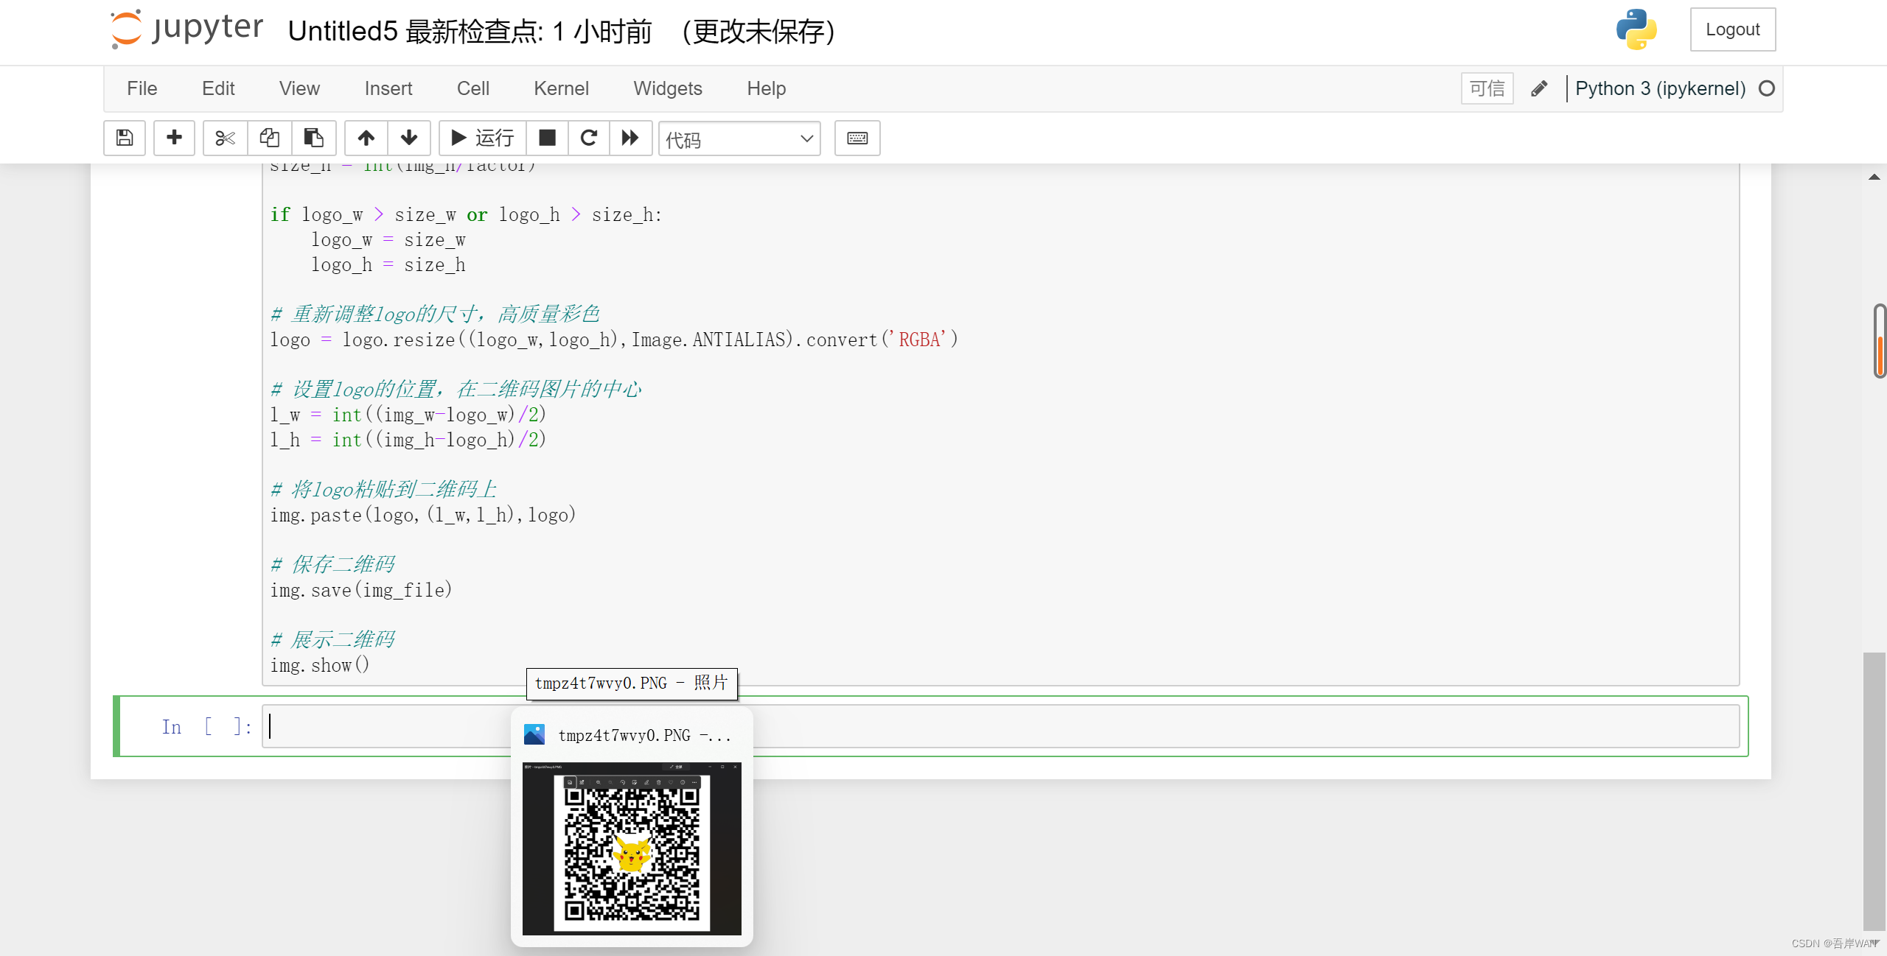Interrupt the kernel with the stop icon
Viewport: 1887px width, 956px height.
tap(547, 138)
